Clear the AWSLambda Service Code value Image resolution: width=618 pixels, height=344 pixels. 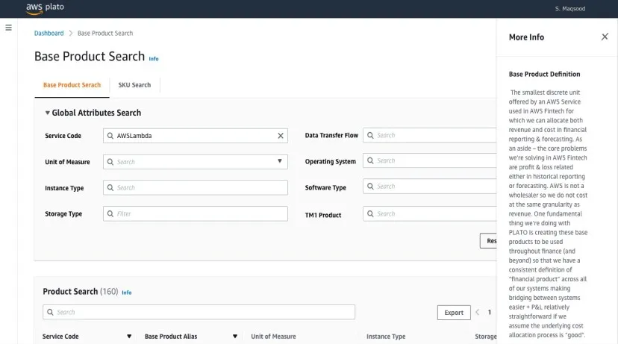(281, 136)
